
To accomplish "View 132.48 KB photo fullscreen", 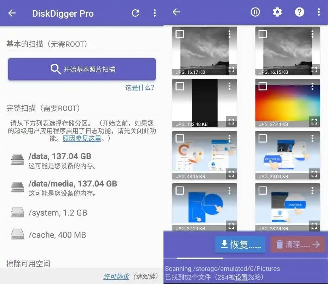I will point(231,122).
